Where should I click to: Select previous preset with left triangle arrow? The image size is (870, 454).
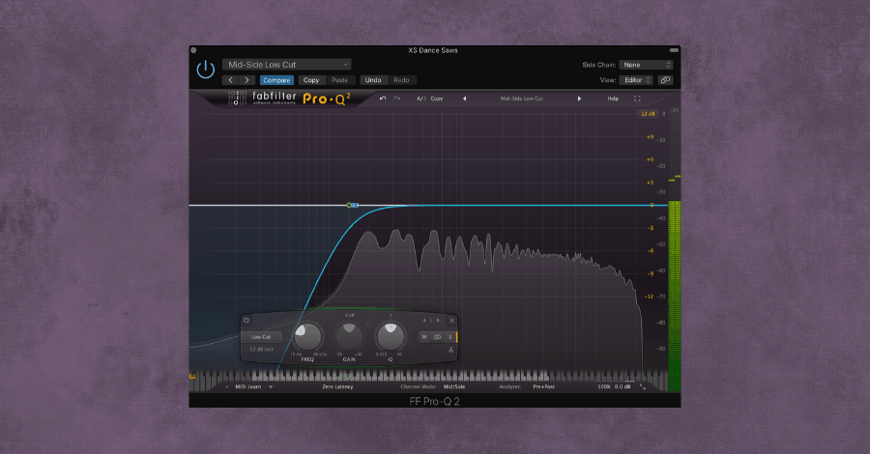pos(464,99)
